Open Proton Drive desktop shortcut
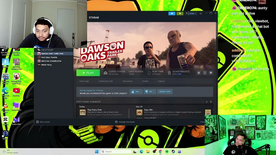This screenshot has width=276, height=155. [17, 107]
